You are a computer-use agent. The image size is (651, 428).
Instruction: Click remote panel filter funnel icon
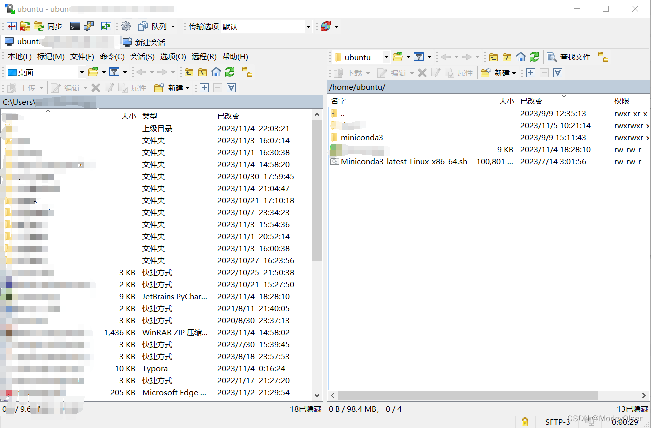tap(419, 57)
